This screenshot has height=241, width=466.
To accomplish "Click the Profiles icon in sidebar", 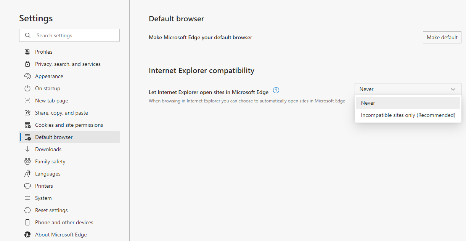I will point(27,52).
